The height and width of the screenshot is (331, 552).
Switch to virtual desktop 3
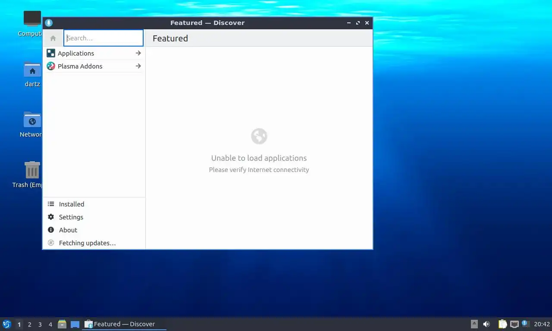(40, 325)
